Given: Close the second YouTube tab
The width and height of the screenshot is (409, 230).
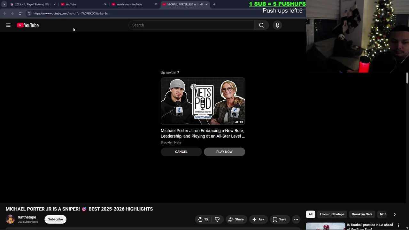Looking at the screenshot, I should point(105,4).
